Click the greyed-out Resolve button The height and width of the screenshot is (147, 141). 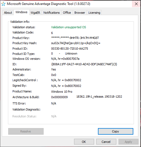(26, 131)
